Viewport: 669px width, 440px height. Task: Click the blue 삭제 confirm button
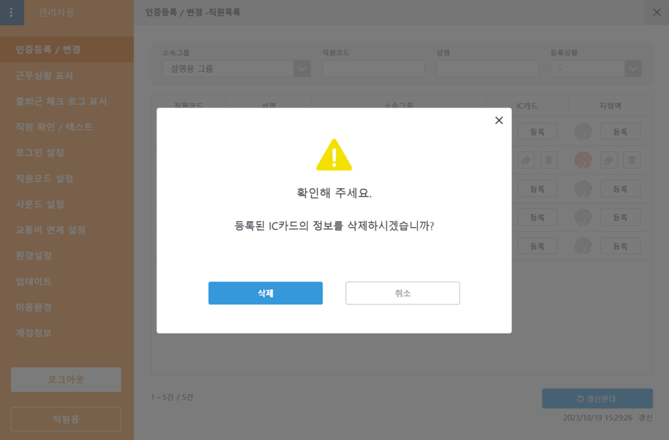click(265, 293)
